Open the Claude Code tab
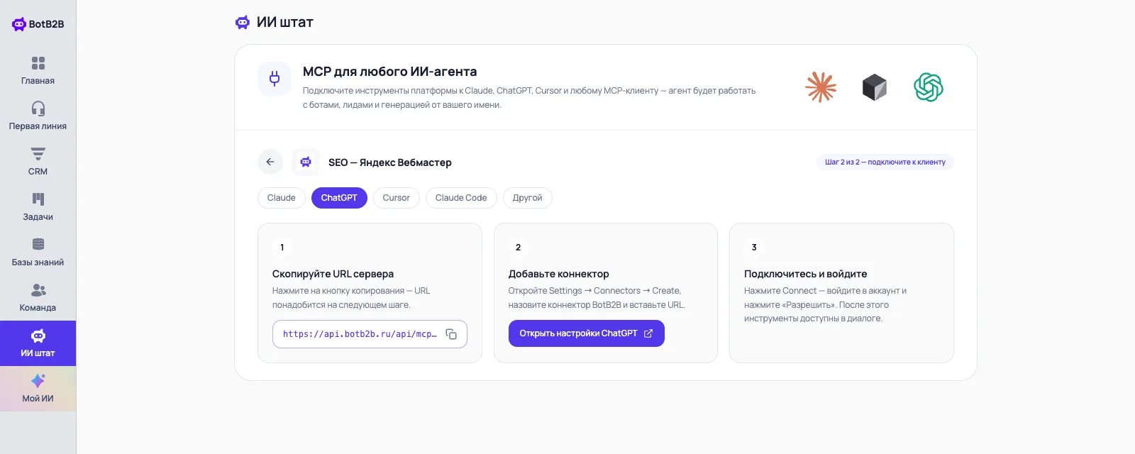 click(461, 198)
